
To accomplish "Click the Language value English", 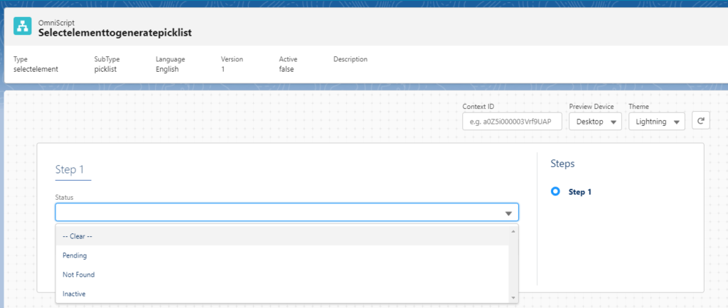I will 167,69.
